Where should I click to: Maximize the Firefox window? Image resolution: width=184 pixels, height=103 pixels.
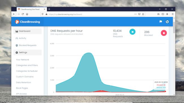[x=166, y=9]
